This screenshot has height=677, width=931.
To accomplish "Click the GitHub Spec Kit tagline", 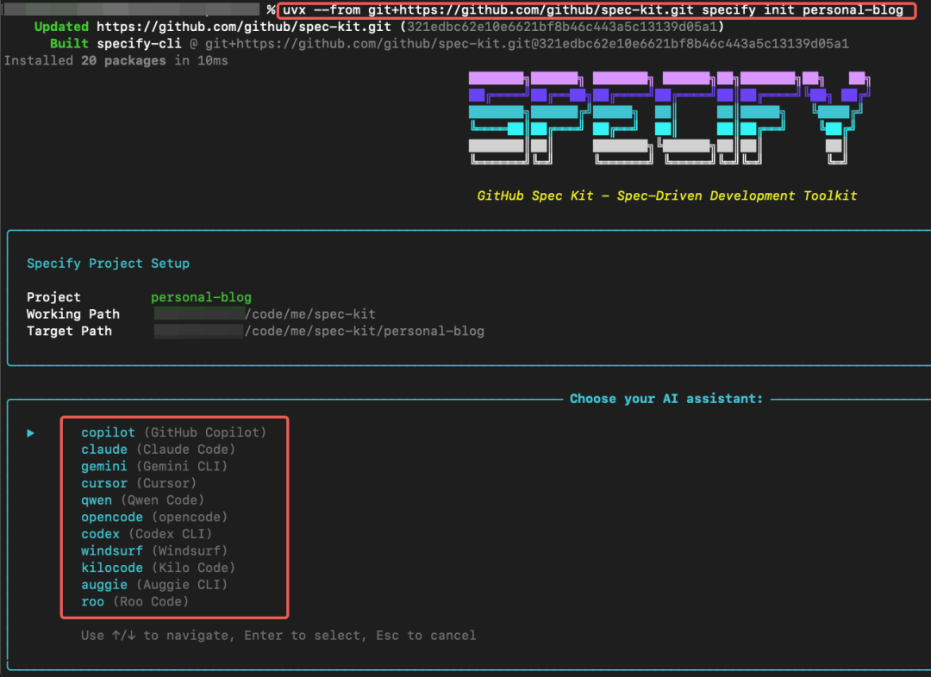I will (666, 196).
